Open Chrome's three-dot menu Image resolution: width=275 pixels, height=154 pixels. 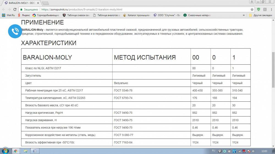coord(271,9)
